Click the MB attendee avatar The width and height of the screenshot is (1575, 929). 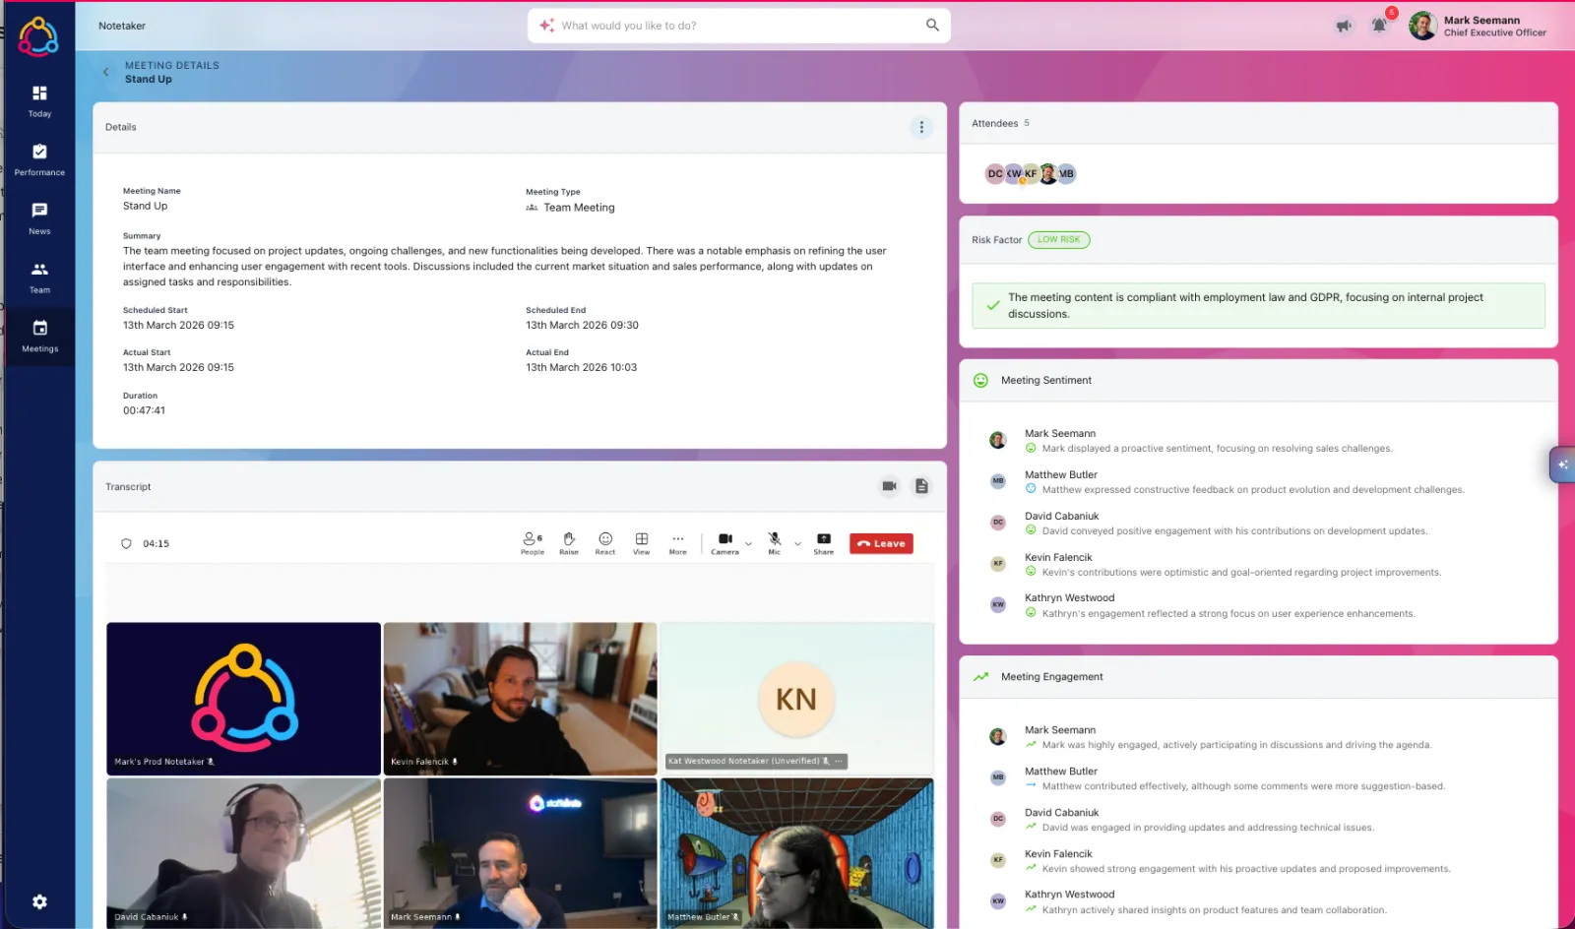[1066, 174]
